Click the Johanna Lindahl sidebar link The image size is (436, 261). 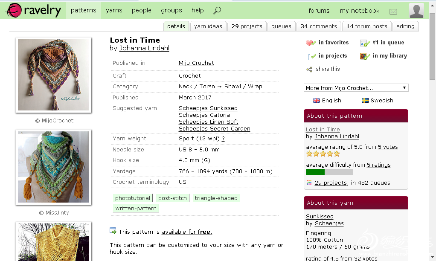click(337, 136)
